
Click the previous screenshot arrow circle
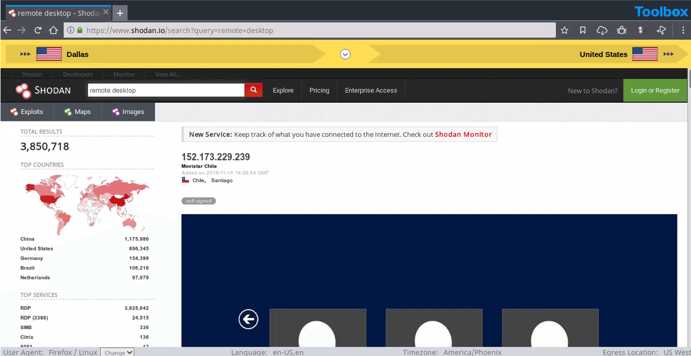point(248,319)
